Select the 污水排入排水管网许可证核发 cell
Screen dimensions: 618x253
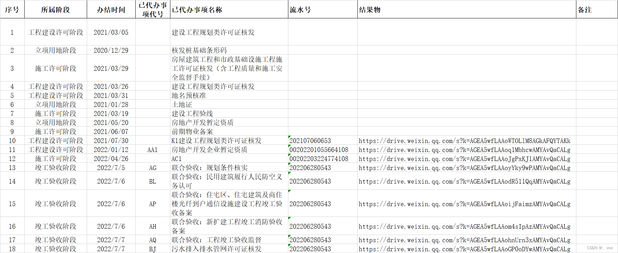click(x=229, y=248)
